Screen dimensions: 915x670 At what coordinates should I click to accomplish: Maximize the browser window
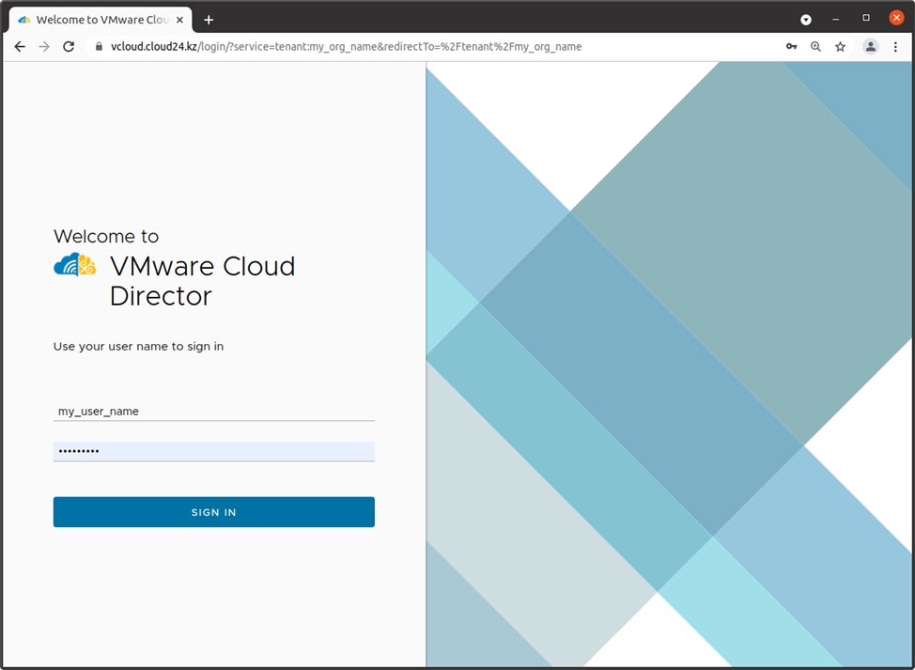pyautogui.click(x=865, y=19)
